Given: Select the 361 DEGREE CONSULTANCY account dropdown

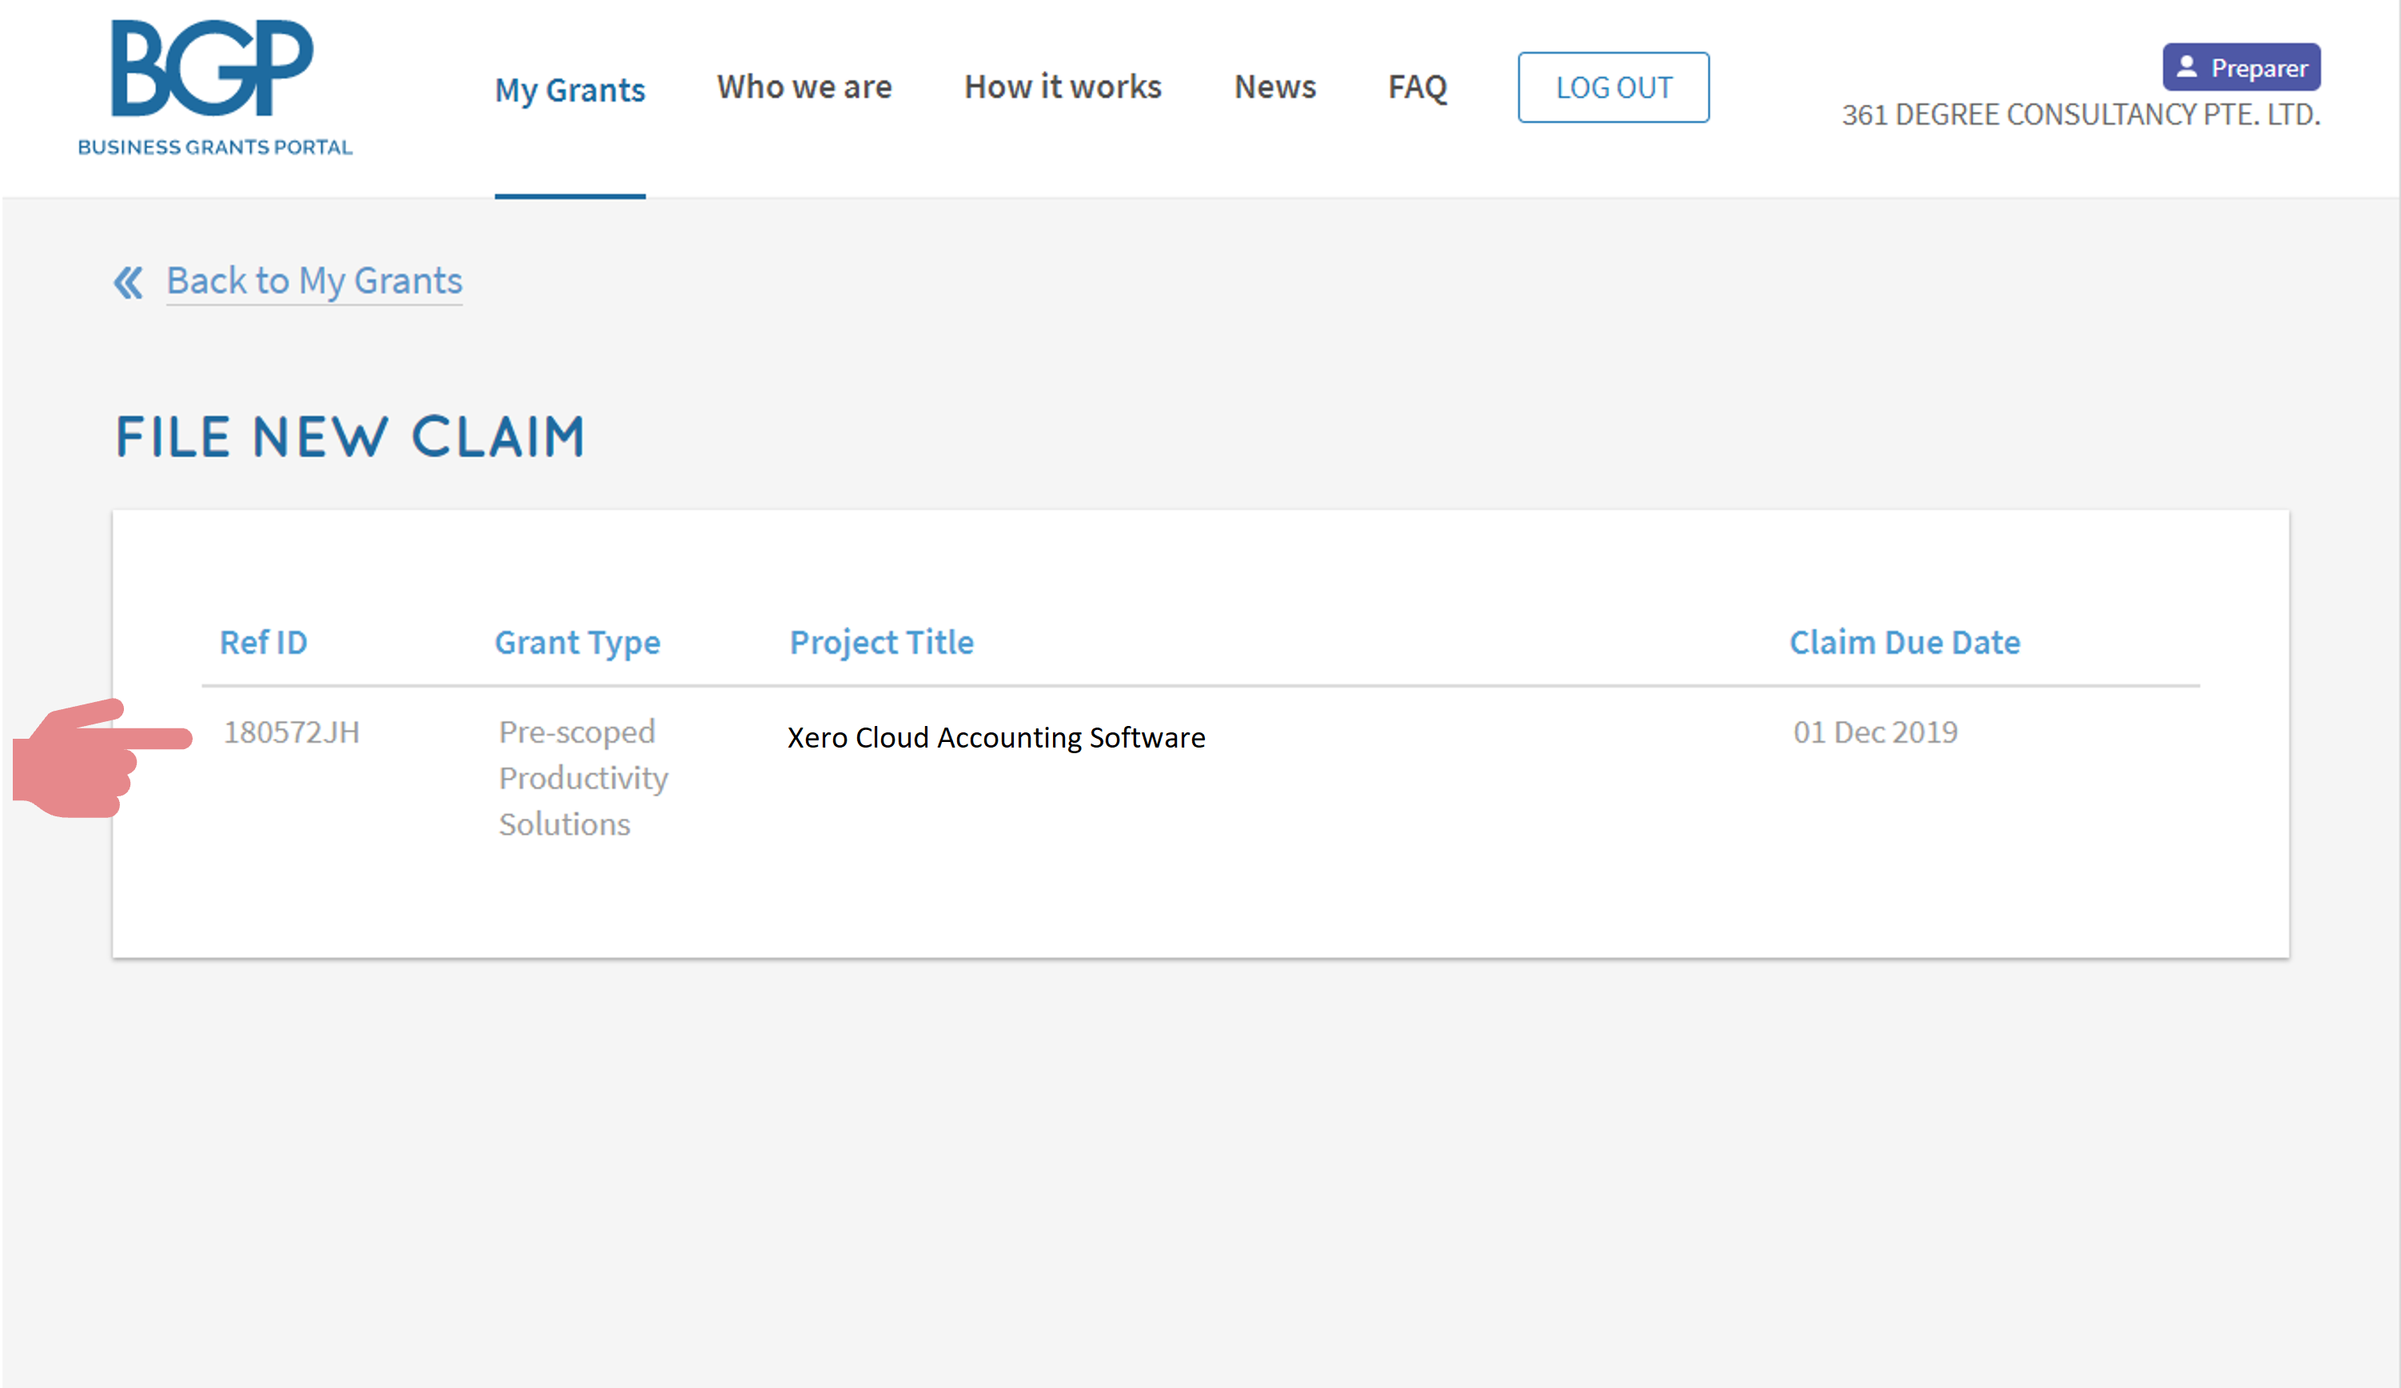Looking at the screenshot, I should click(x=2243, y=68).
